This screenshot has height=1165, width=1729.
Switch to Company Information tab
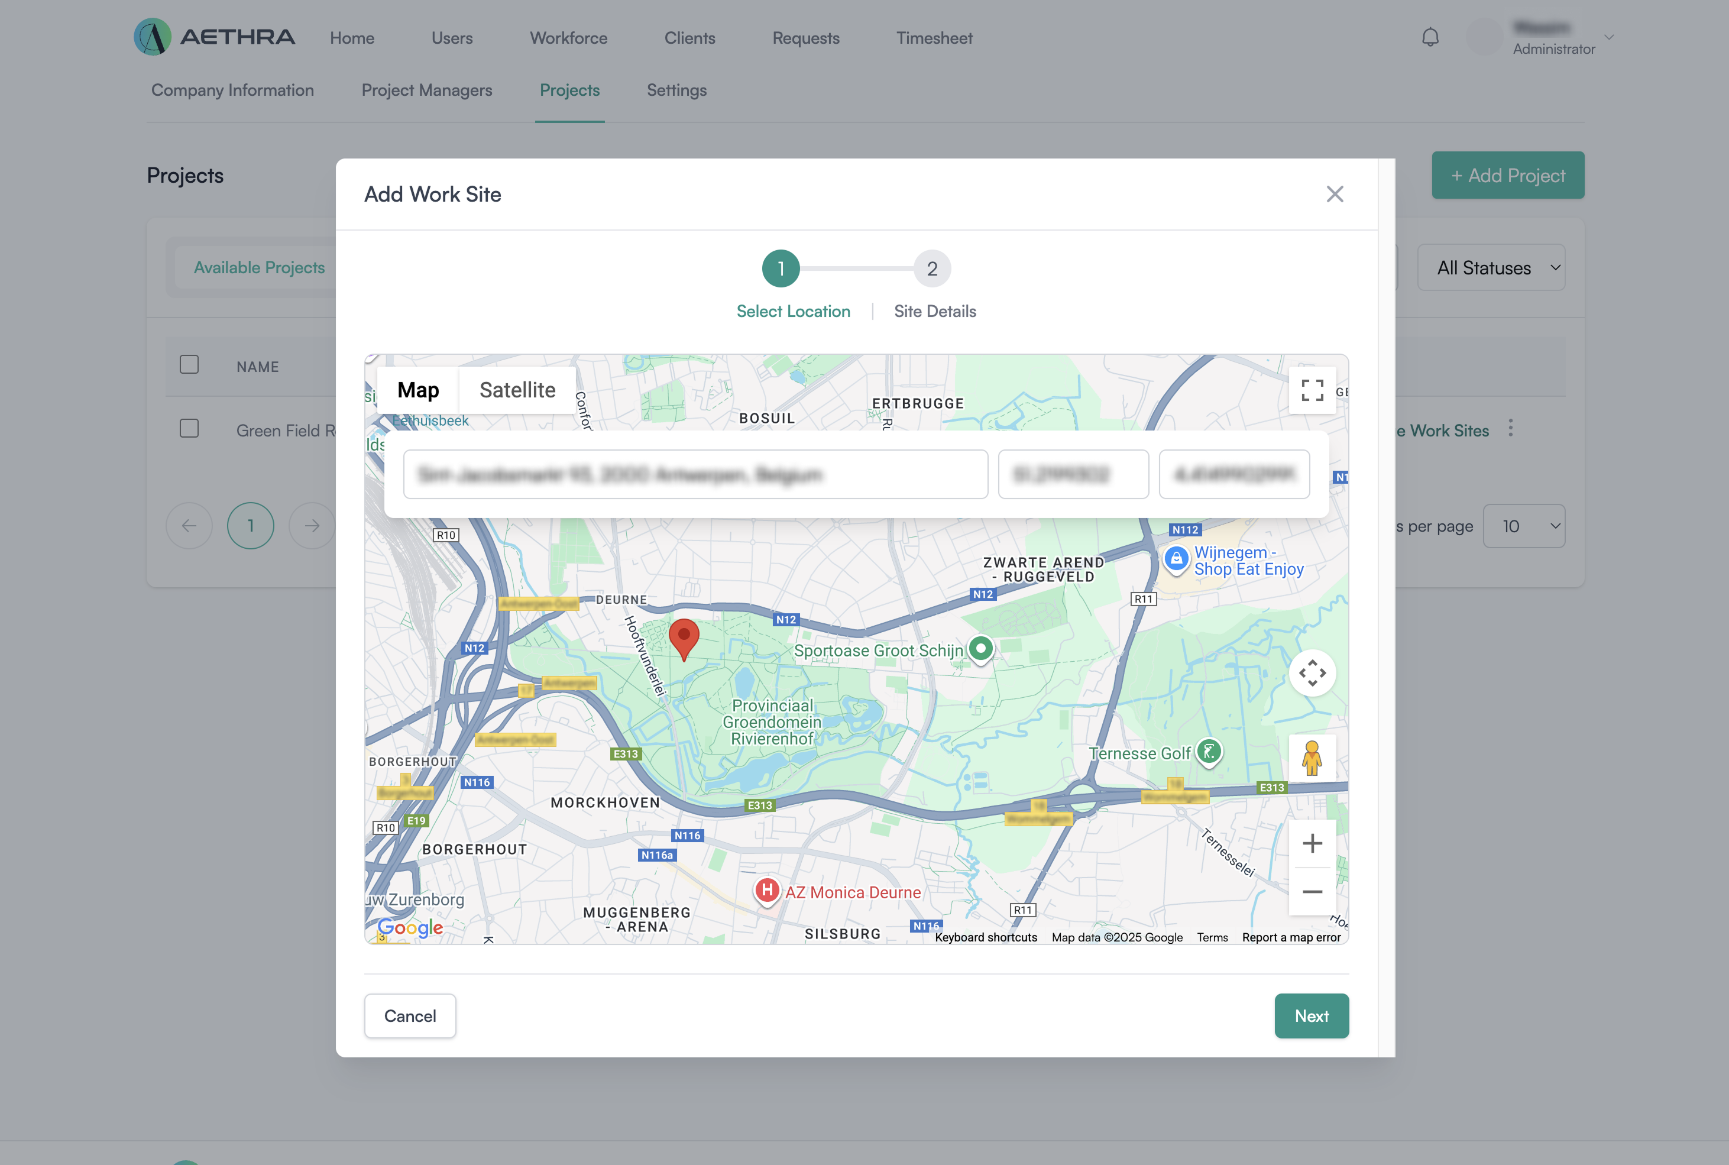(x=232, y=90)
